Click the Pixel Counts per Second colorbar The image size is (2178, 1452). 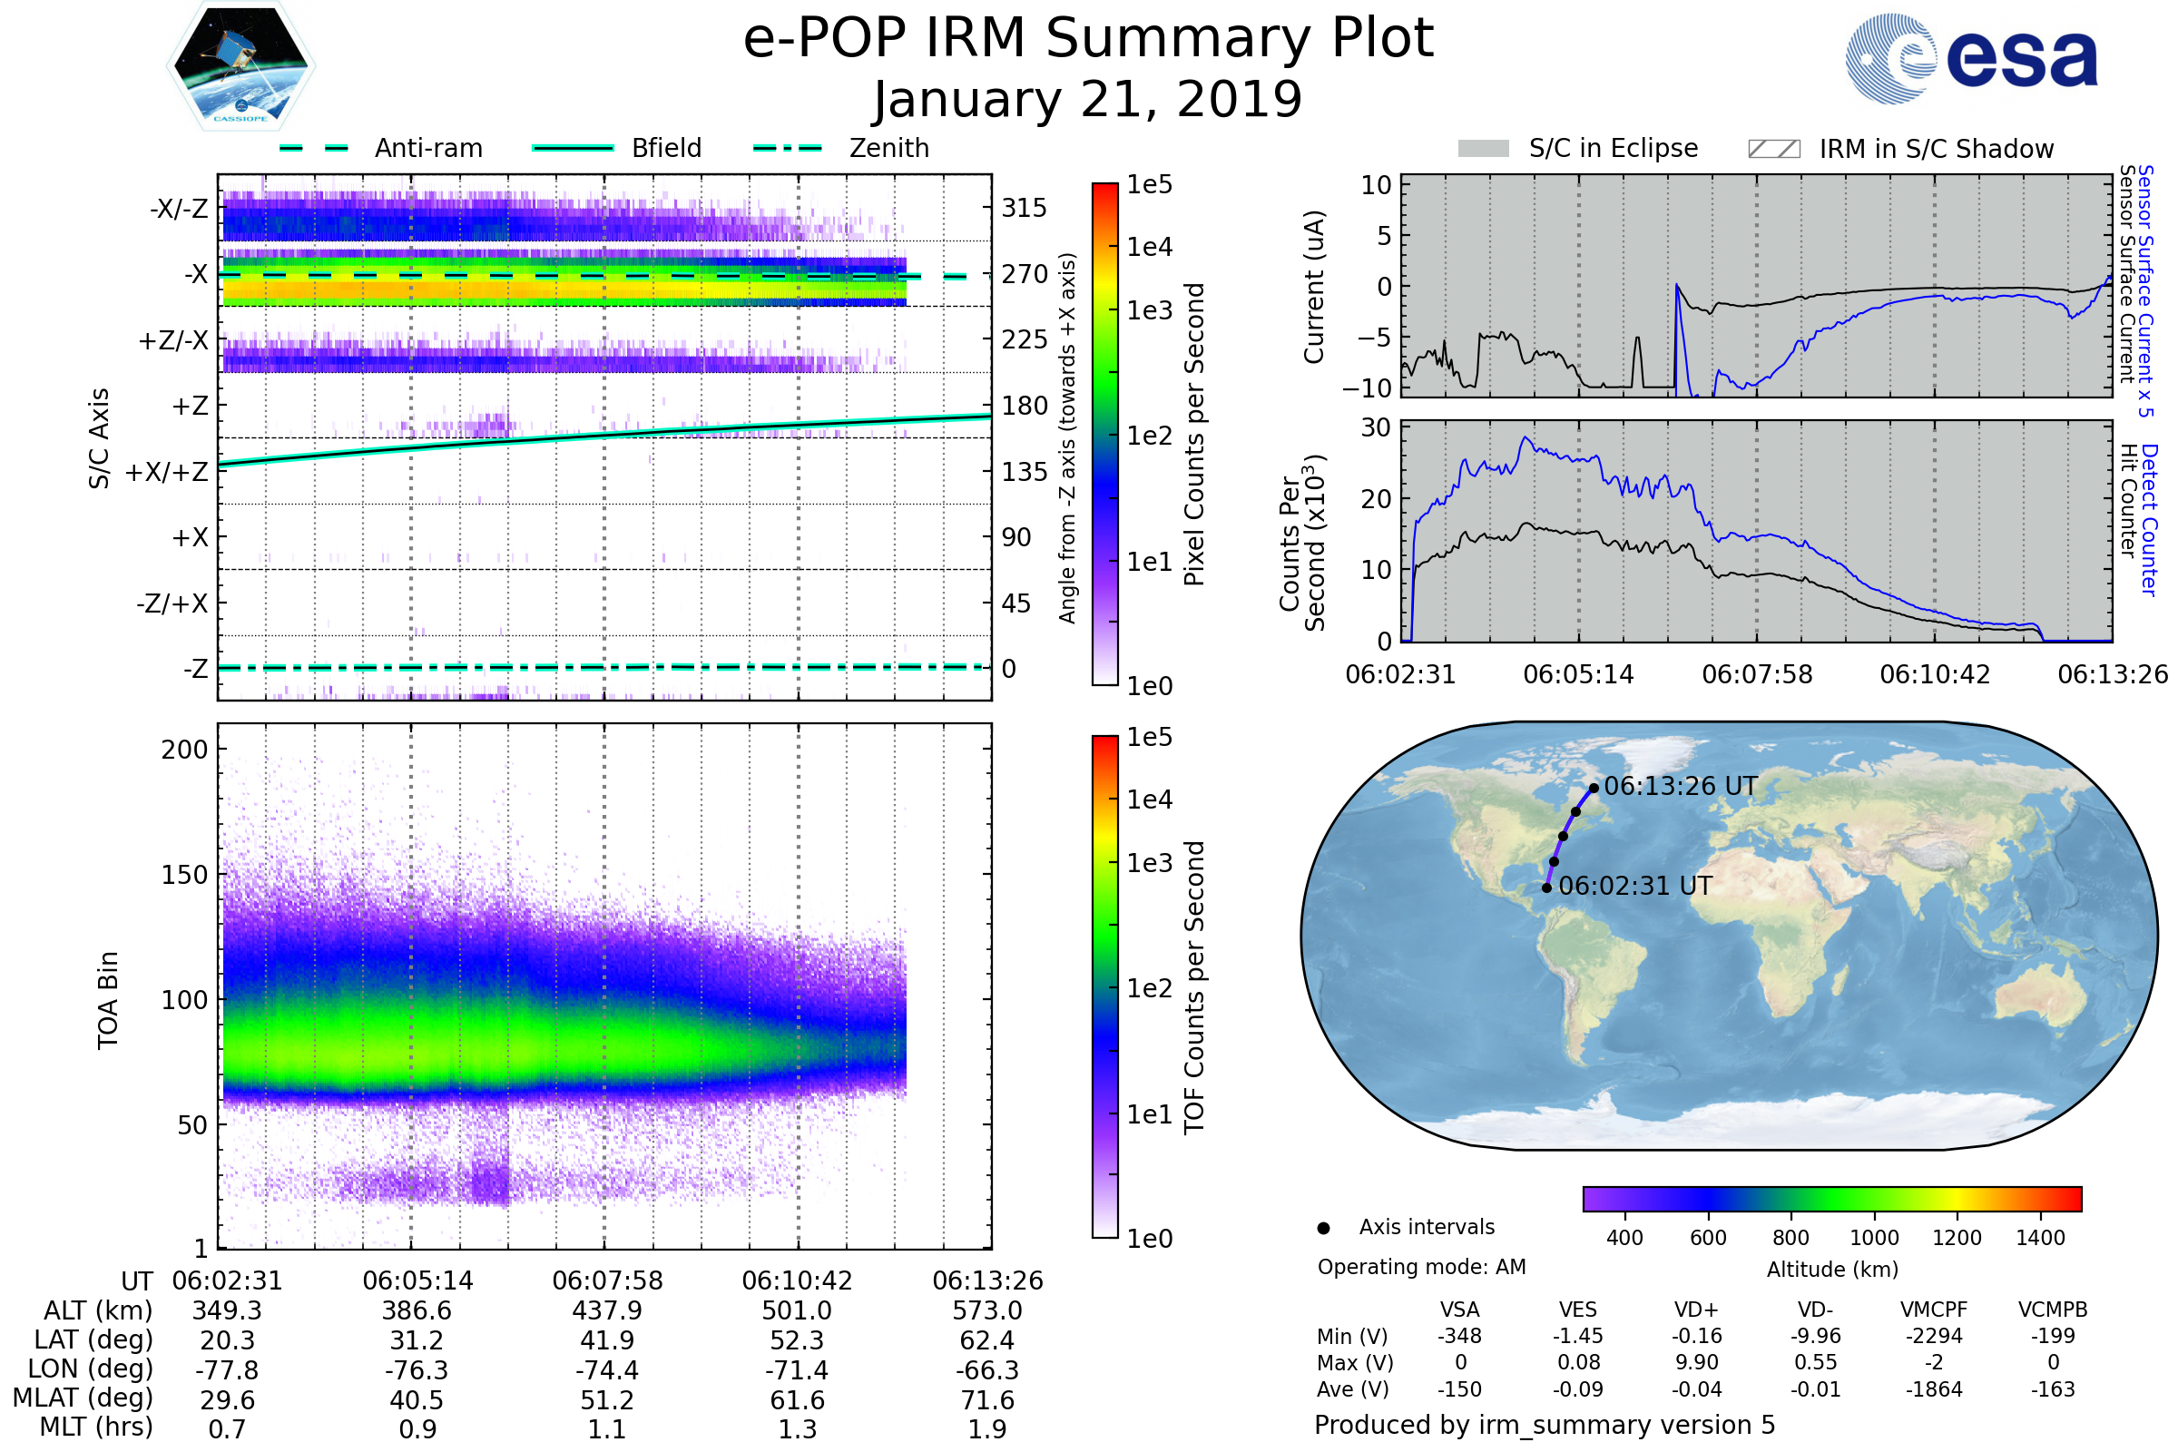(x=1104, y=435)
